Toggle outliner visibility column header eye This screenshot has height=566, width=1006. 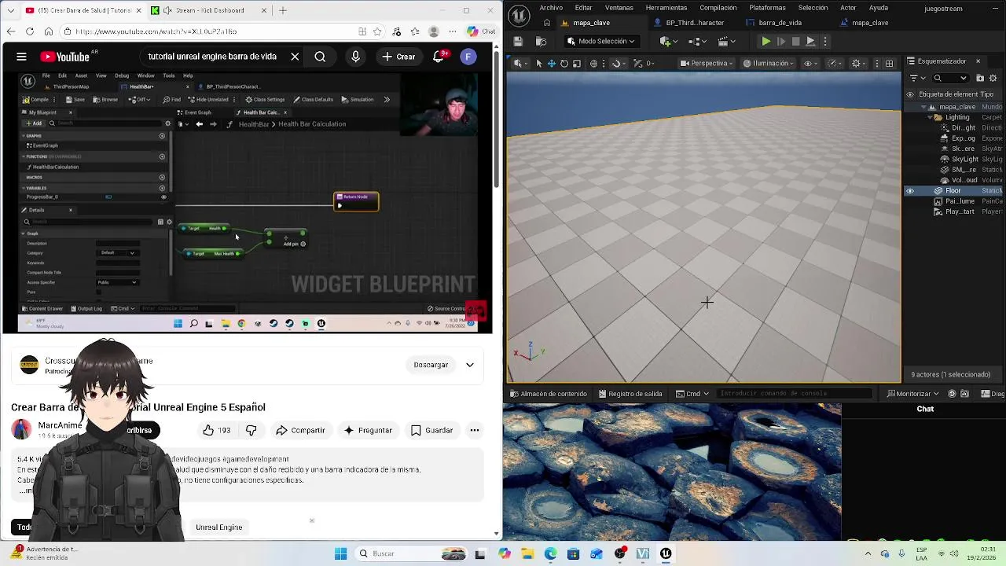[x=910, y=94]
